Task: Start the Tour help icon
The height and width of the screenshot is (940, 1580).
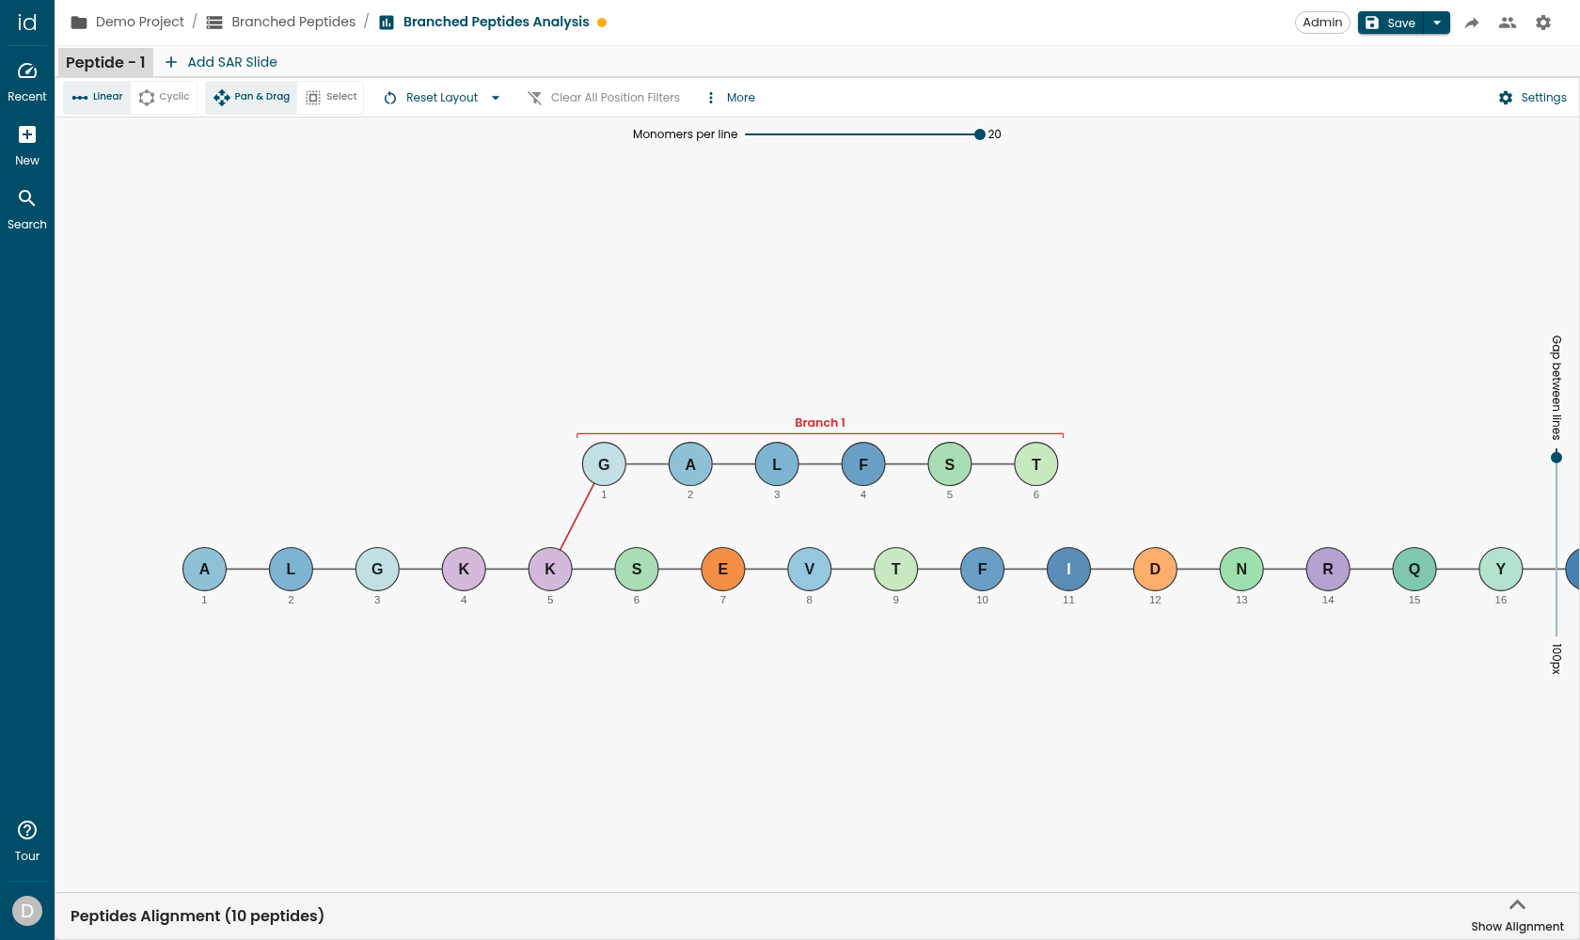Action: click(x=27, y=830)
